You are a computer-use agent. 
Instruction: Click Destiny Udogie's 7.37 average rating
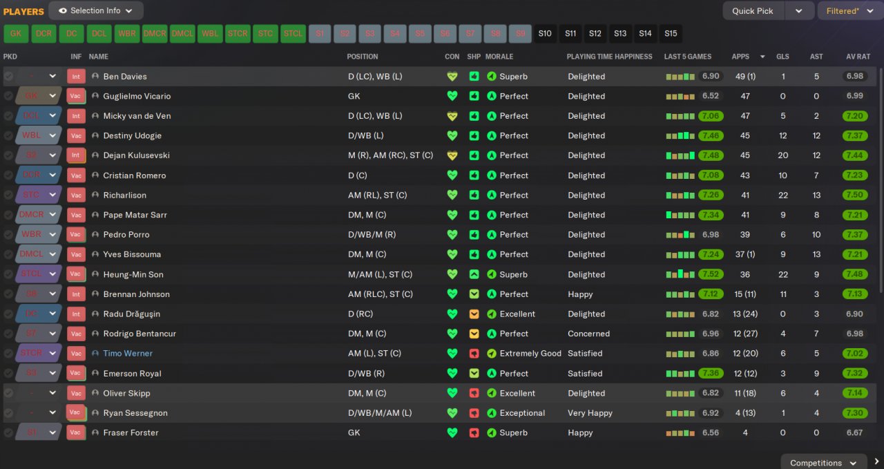(854, 136)
